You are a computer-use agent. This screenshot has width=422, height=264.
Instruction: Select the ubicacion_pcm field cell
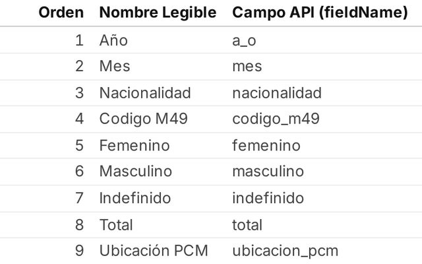[x=285, y=251]
